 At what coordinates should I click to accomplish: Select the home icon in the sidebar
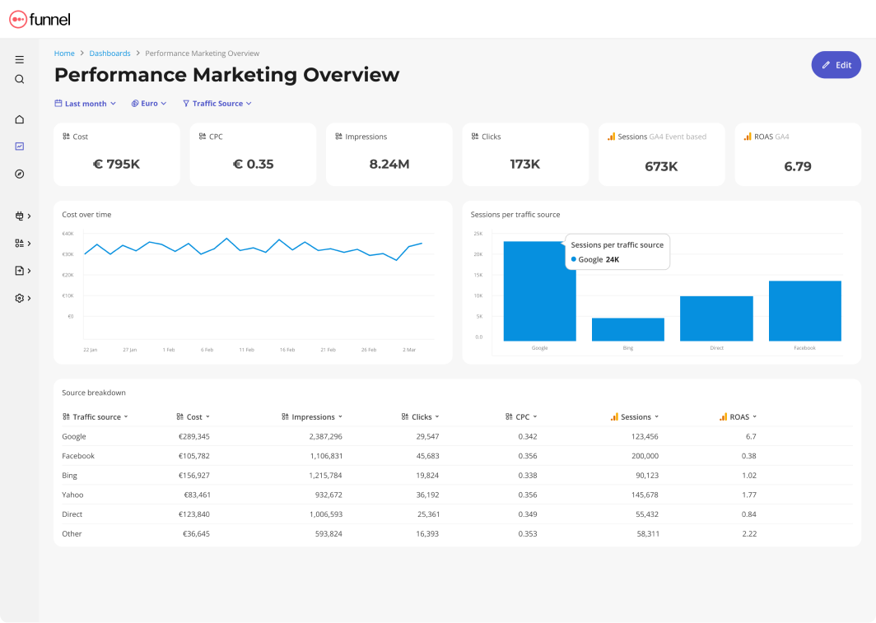point(20,119)
